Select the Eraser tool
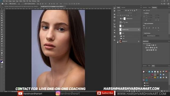This screenshot has height=96, width=170. (2, 34)
